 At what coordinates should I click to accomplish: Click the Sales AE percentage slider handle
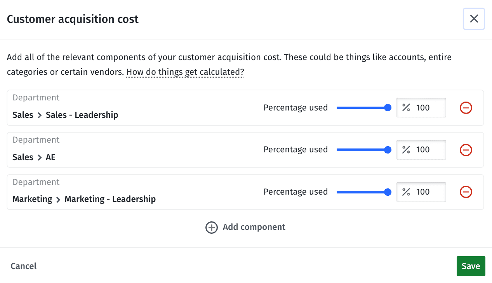pos(387,150)
